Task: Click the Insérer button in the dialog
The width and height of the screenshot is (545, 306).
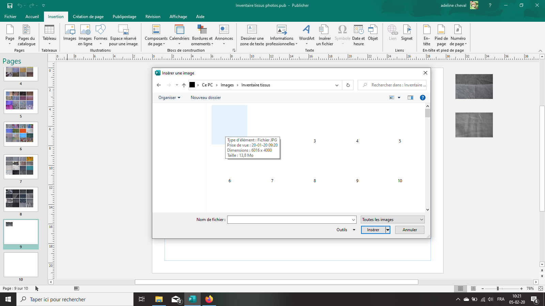Action: [373, 230]
